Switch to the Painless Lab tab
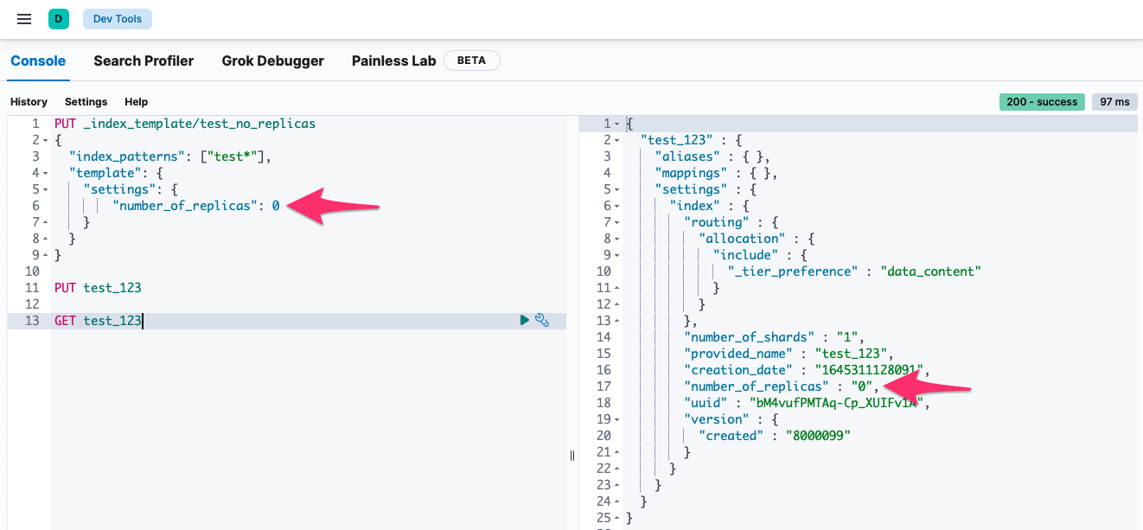Screen dimensions: 1143x530 393,61
